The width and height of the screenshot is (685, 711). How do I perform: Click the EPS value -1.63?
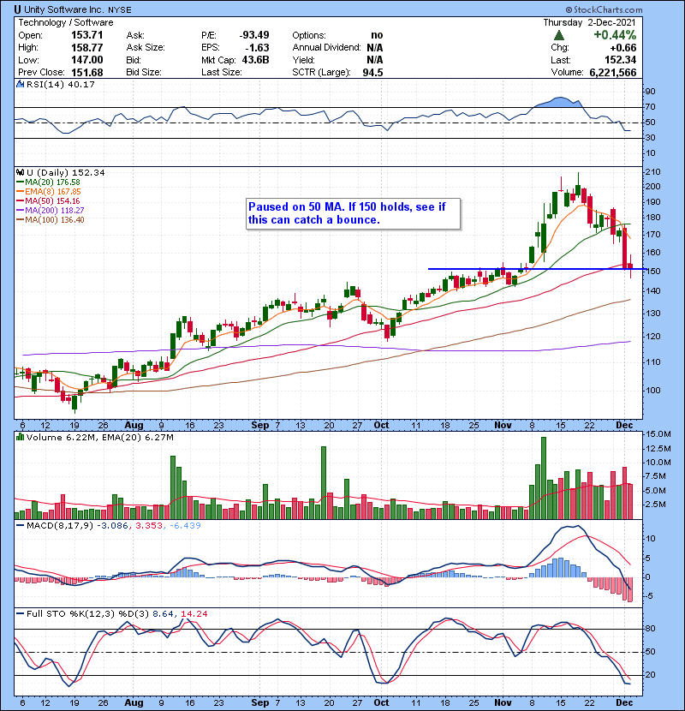[x=257, y=48]
